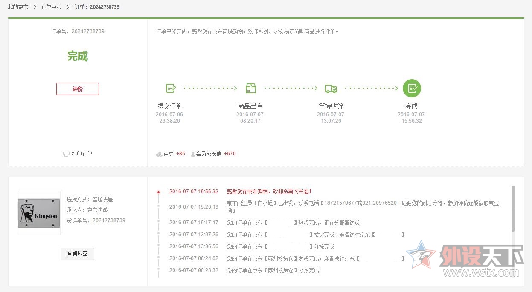Click the 查看地图 button

78,254
